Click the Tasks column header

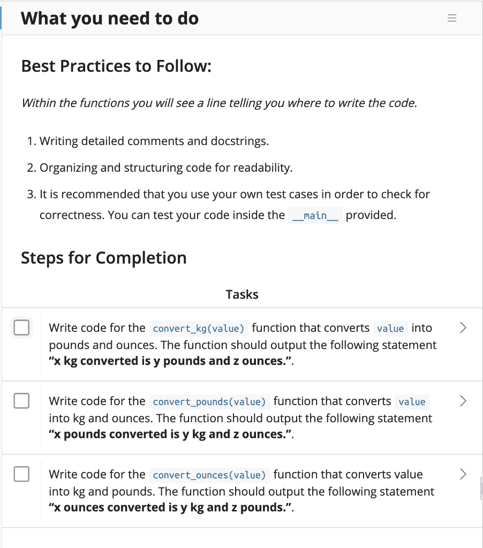(242, 294)
